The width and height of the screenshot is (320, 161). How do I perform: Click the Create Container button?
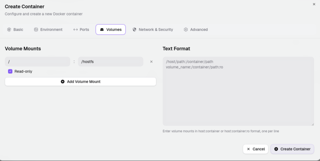click(x=292, y=149)
